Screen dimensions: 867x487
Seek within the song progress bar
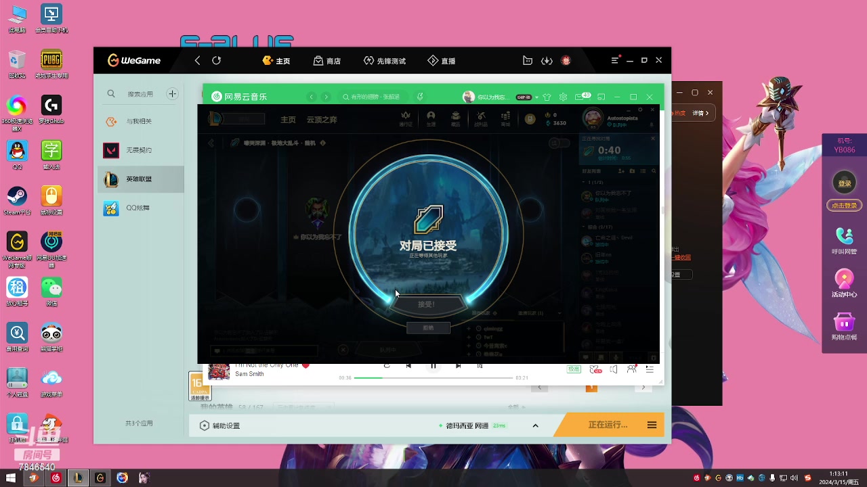point(433,377)
